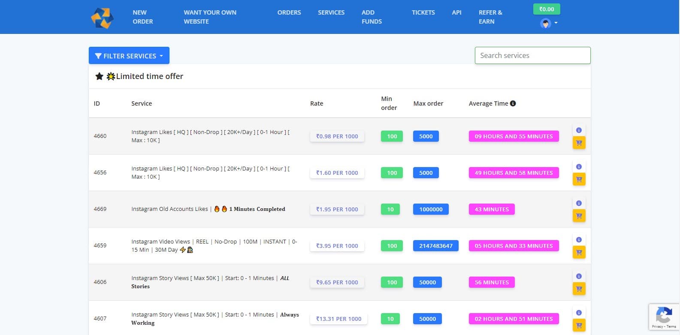Click the info icon for service 4656
The height and width of the screenshot is (335, 680).
click(579, 167)
